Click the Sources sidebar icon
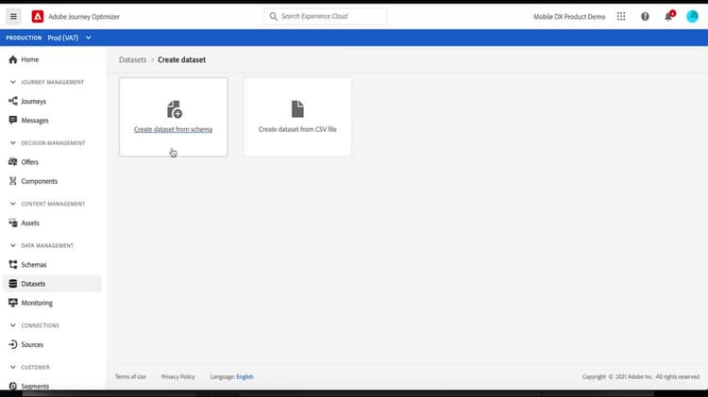The image size is (708, 397). pos(12,345)
